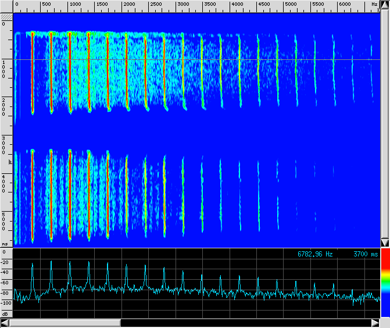Click the 3000 Hz mark on frequency ruler
The height and width of the screenshot is (328, 390).
tap(183, 4)
